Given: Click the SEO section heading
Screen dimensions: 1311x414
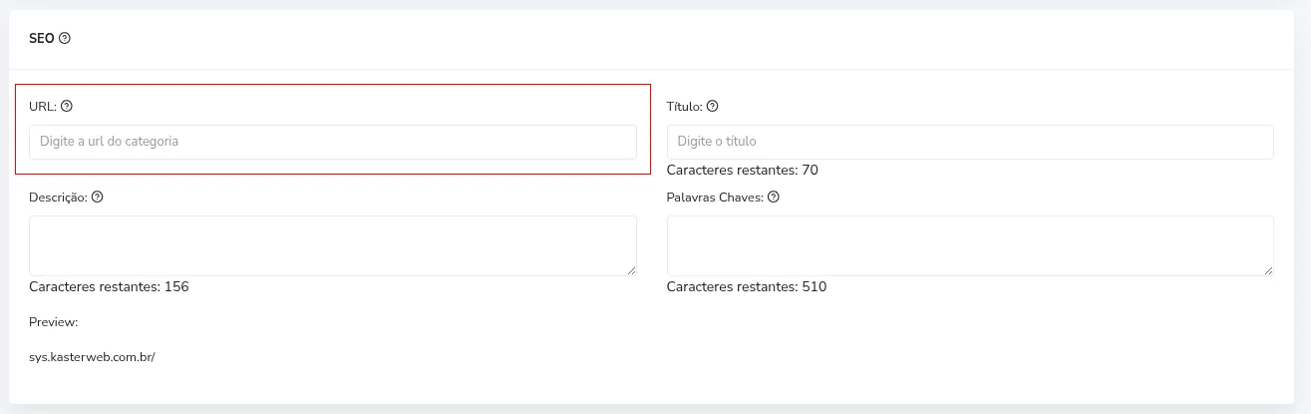Looking at the screenshot, I should click(42, 39).
